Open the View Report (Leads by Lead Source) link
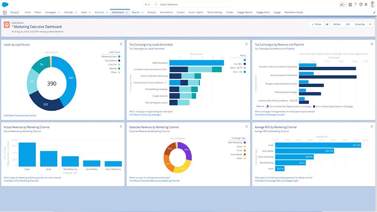The width and height of the screenshot is (377, 212). click(x=20, y=115)
